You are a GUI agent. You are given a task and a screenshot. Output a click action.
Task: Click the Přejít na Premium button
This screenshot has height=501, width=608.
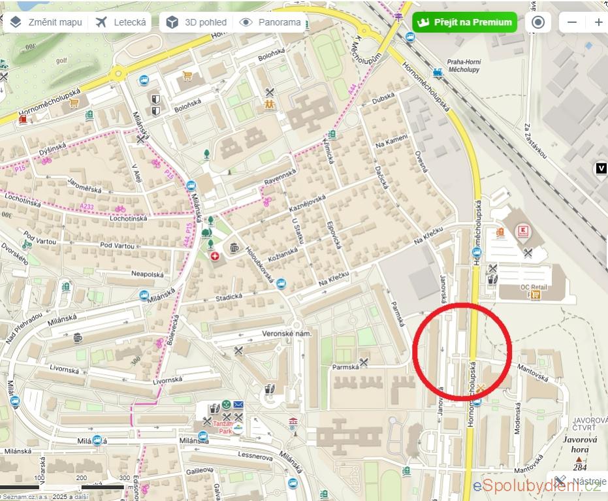click(x=464, y=22)
